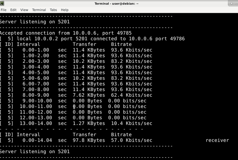This screenshot has width=238, height=160.
Task: Click the total transfer '97.8 KBytes'
Action: point(89,140)
